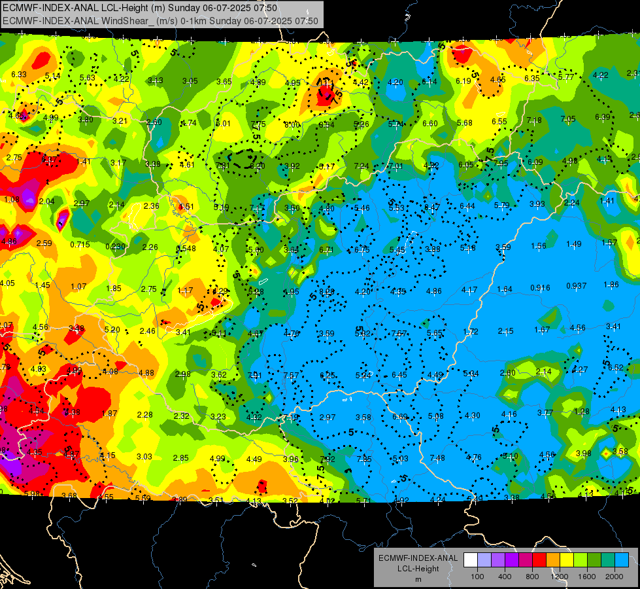
Task: Click the wind shear value 6.39
Action: point(603,117)
